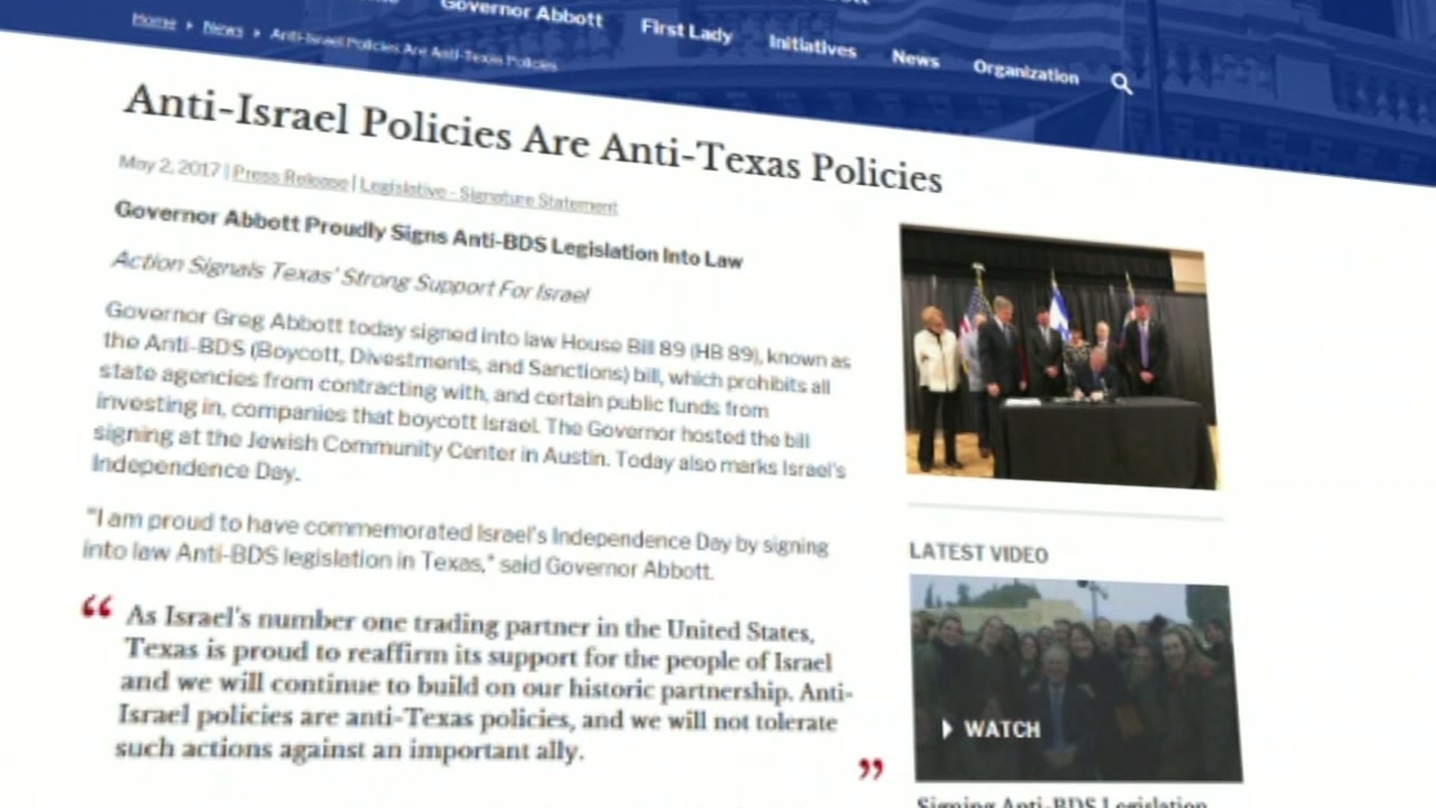The height and width of the screenshot is (808, 1436).
Task: Open the First Lady navigation menu
Action: (687, 31)
